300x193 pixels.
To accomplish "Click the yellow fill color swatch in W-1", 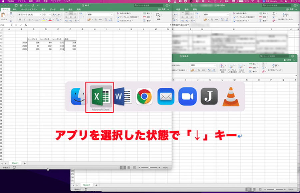I will pyautogui.click(x=44, y=20).
